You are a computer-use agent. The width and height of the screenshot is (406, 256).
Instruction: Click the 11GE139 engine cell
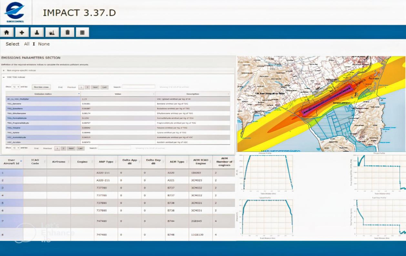tap(201, 235)
